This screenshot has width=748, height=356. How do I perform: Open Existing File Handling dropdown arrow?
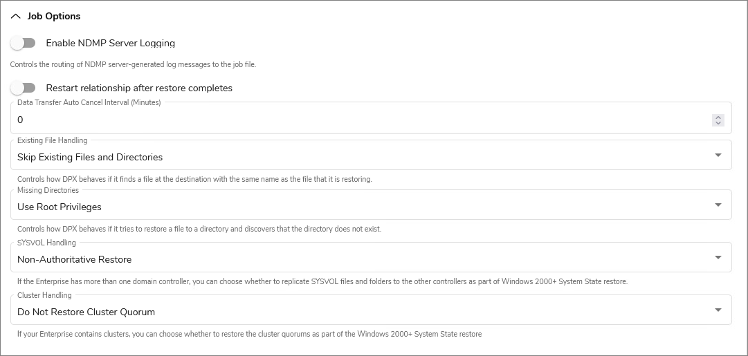[718, 156]
